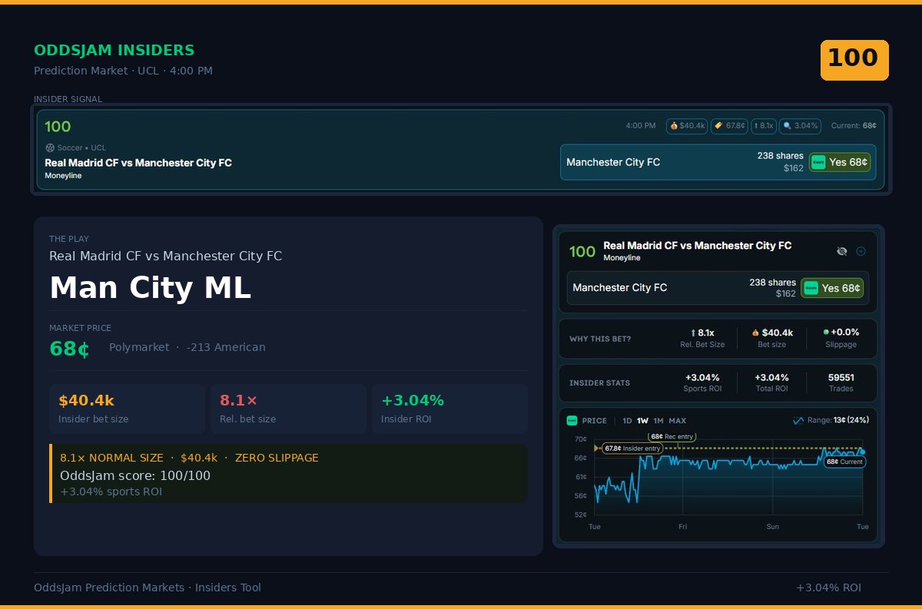
Task: Select the 1W chart range
Action: (642, 421)
